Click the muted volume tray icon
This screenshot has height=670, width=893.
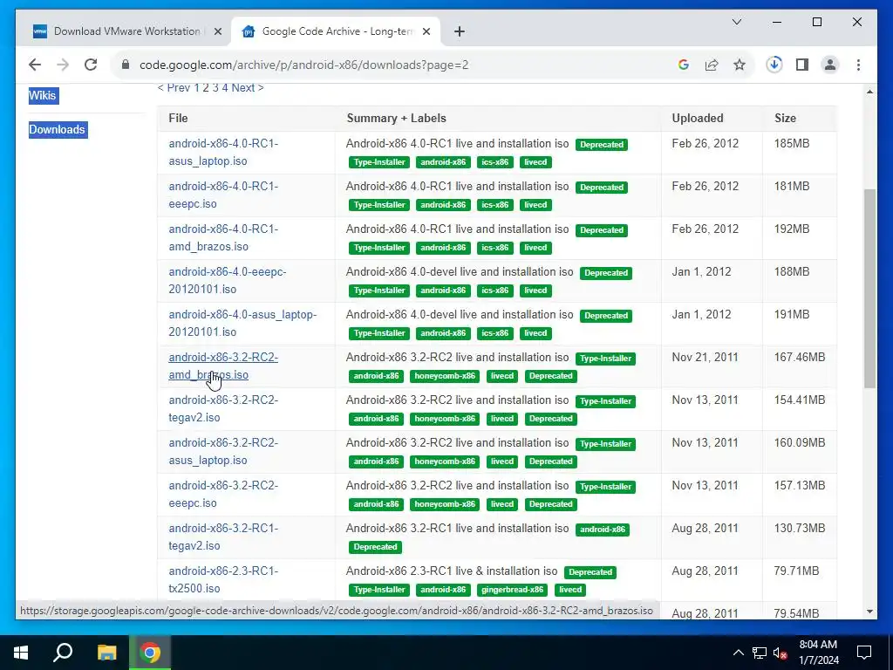click(x=781, y=653)
